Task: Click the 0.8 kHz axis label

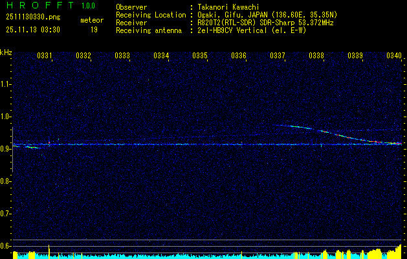Action: (5, 181)
